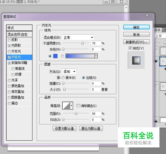This screenshot has height=154, width=166.
Task: Click the 不透明度 value field showing 75
Action: coord(96,43)
